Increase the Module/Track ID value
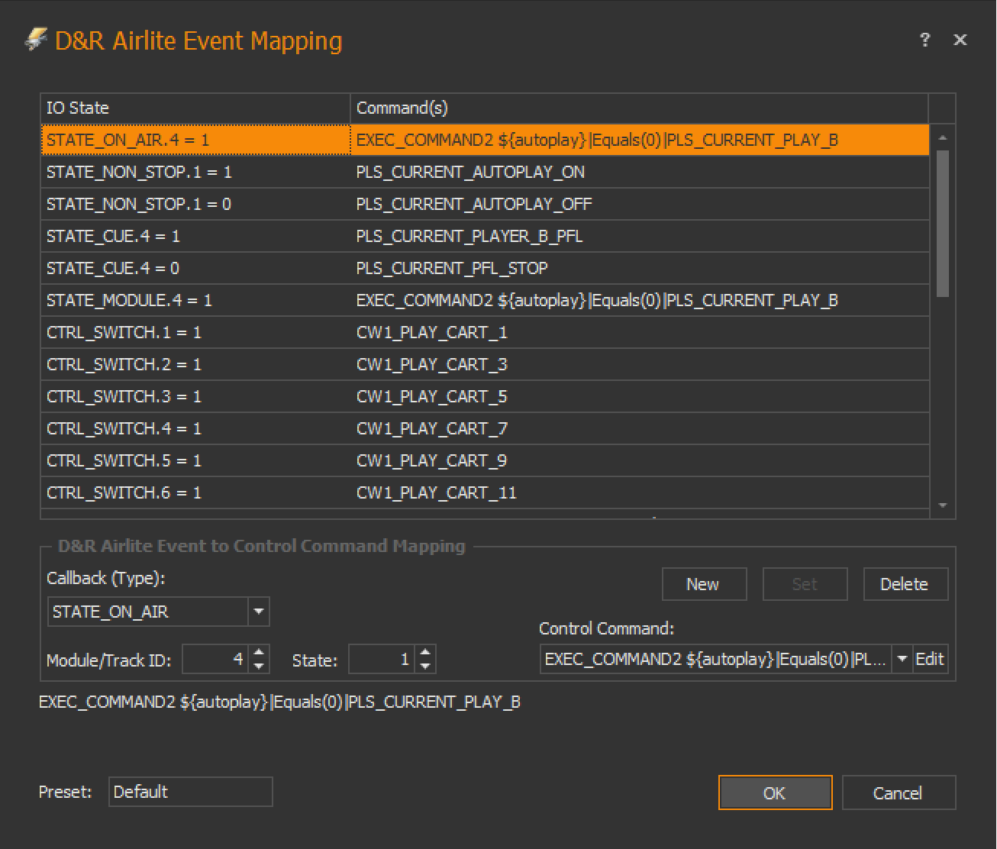997x849 pixels. coord(260,653)
